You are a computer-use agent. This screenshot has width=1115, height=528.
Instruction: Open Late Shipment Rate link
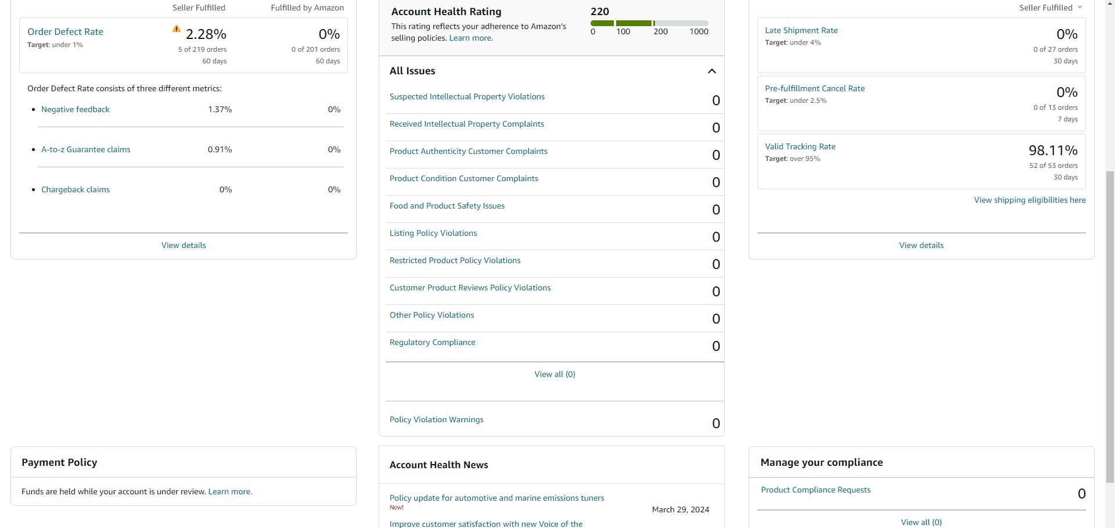click(801, 30)
